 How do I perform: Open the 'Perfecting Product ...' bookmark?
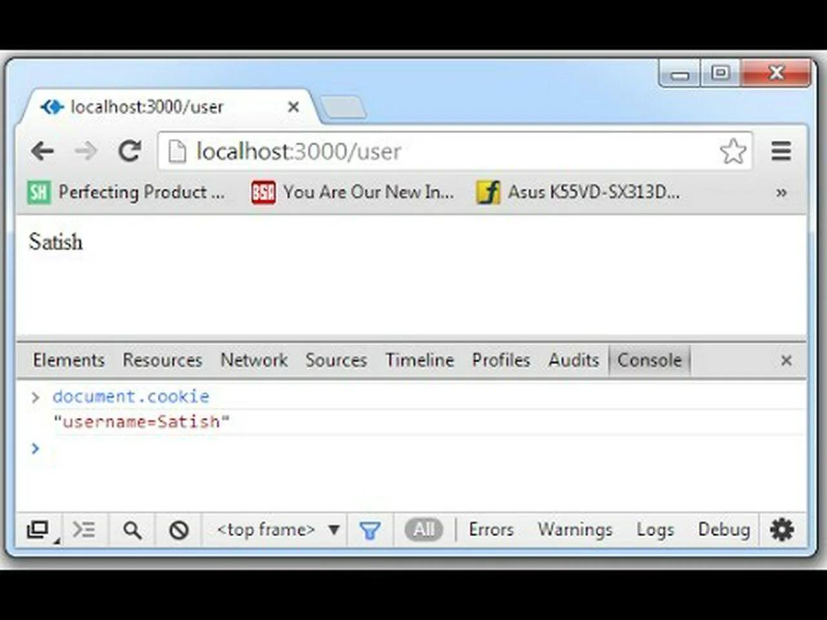tap(126, 192)
